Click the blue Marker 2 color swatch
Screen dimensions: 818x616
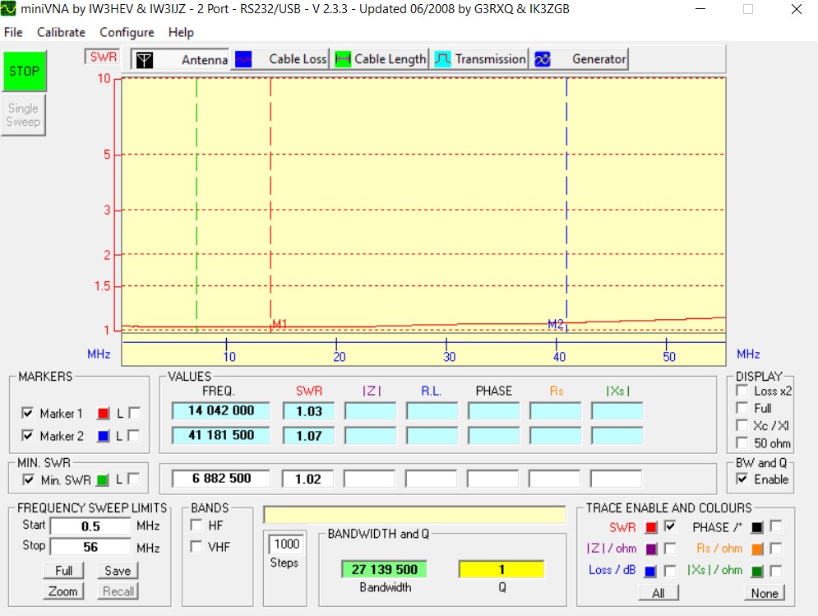point(104,436)
